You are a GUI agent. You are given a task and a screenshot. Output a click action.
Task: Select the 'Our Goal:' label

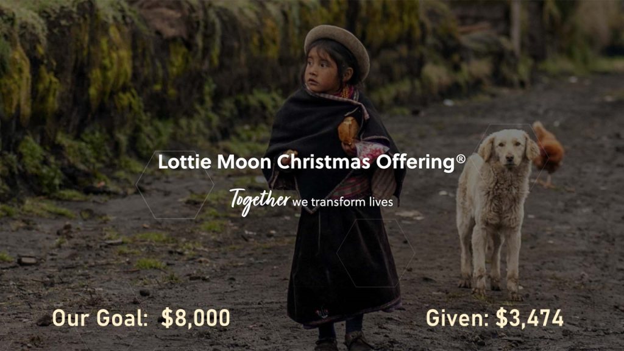[x=100, y=318]
